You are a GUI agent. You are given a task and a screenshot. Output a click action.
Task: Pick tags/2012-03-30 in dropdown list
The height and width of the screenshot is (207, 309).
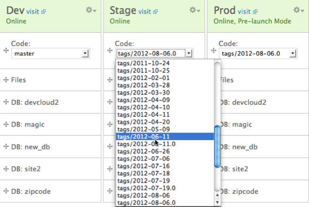pyautogui.click(x=165, y=92)
